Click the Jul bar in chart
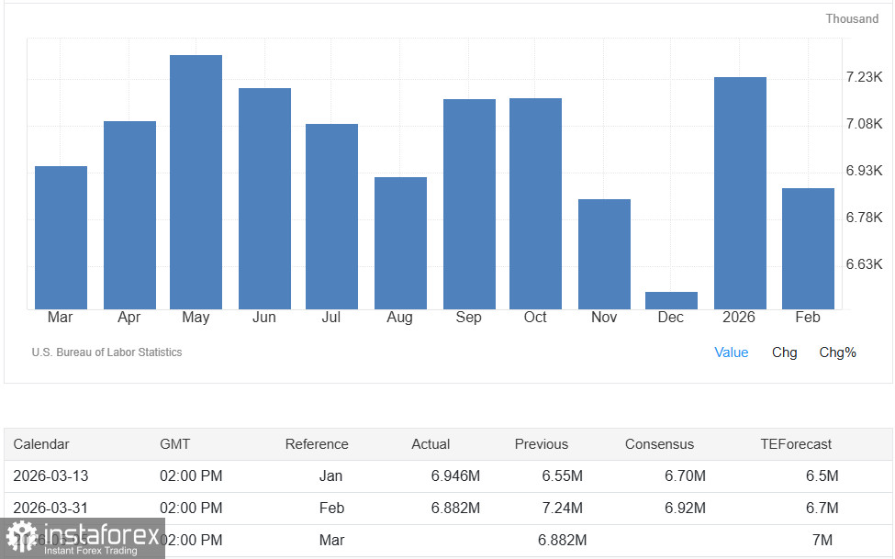 (x=331, y=217)
